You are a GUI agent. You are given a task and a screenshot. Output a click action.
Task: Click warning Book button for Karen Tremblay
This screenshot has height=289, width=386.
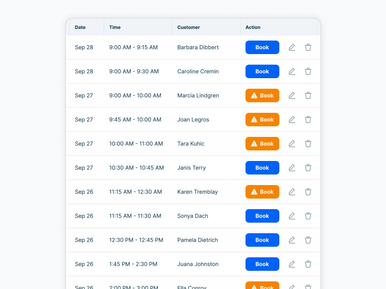[262, 192]
